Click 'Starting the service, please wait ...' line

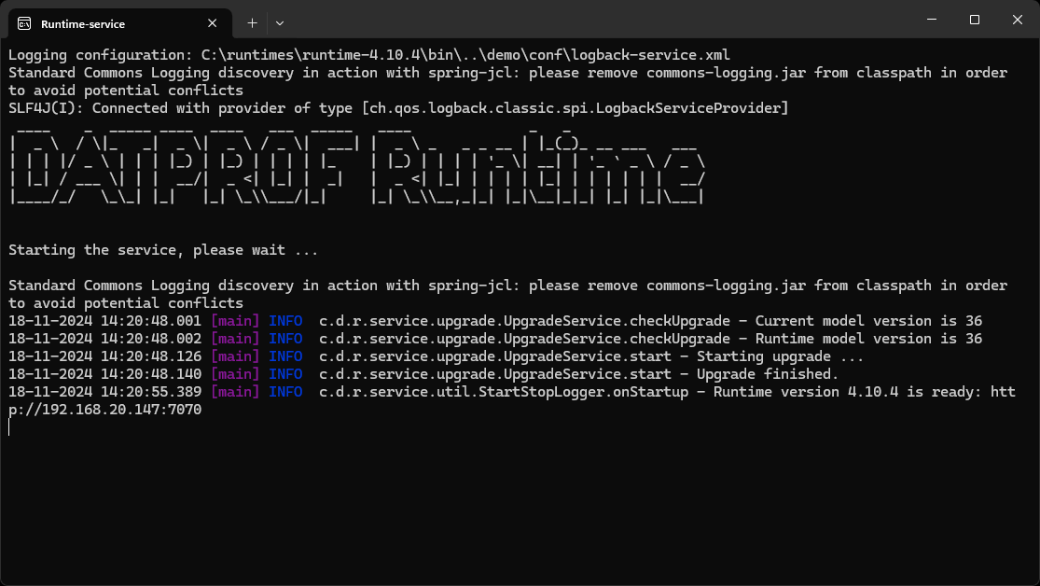click(163, 250)
